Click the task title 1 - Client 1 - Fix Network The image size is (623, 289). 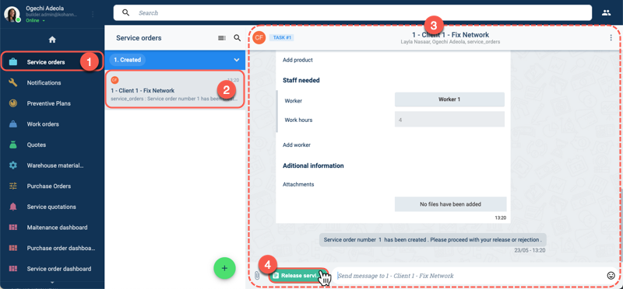point(451,35)
